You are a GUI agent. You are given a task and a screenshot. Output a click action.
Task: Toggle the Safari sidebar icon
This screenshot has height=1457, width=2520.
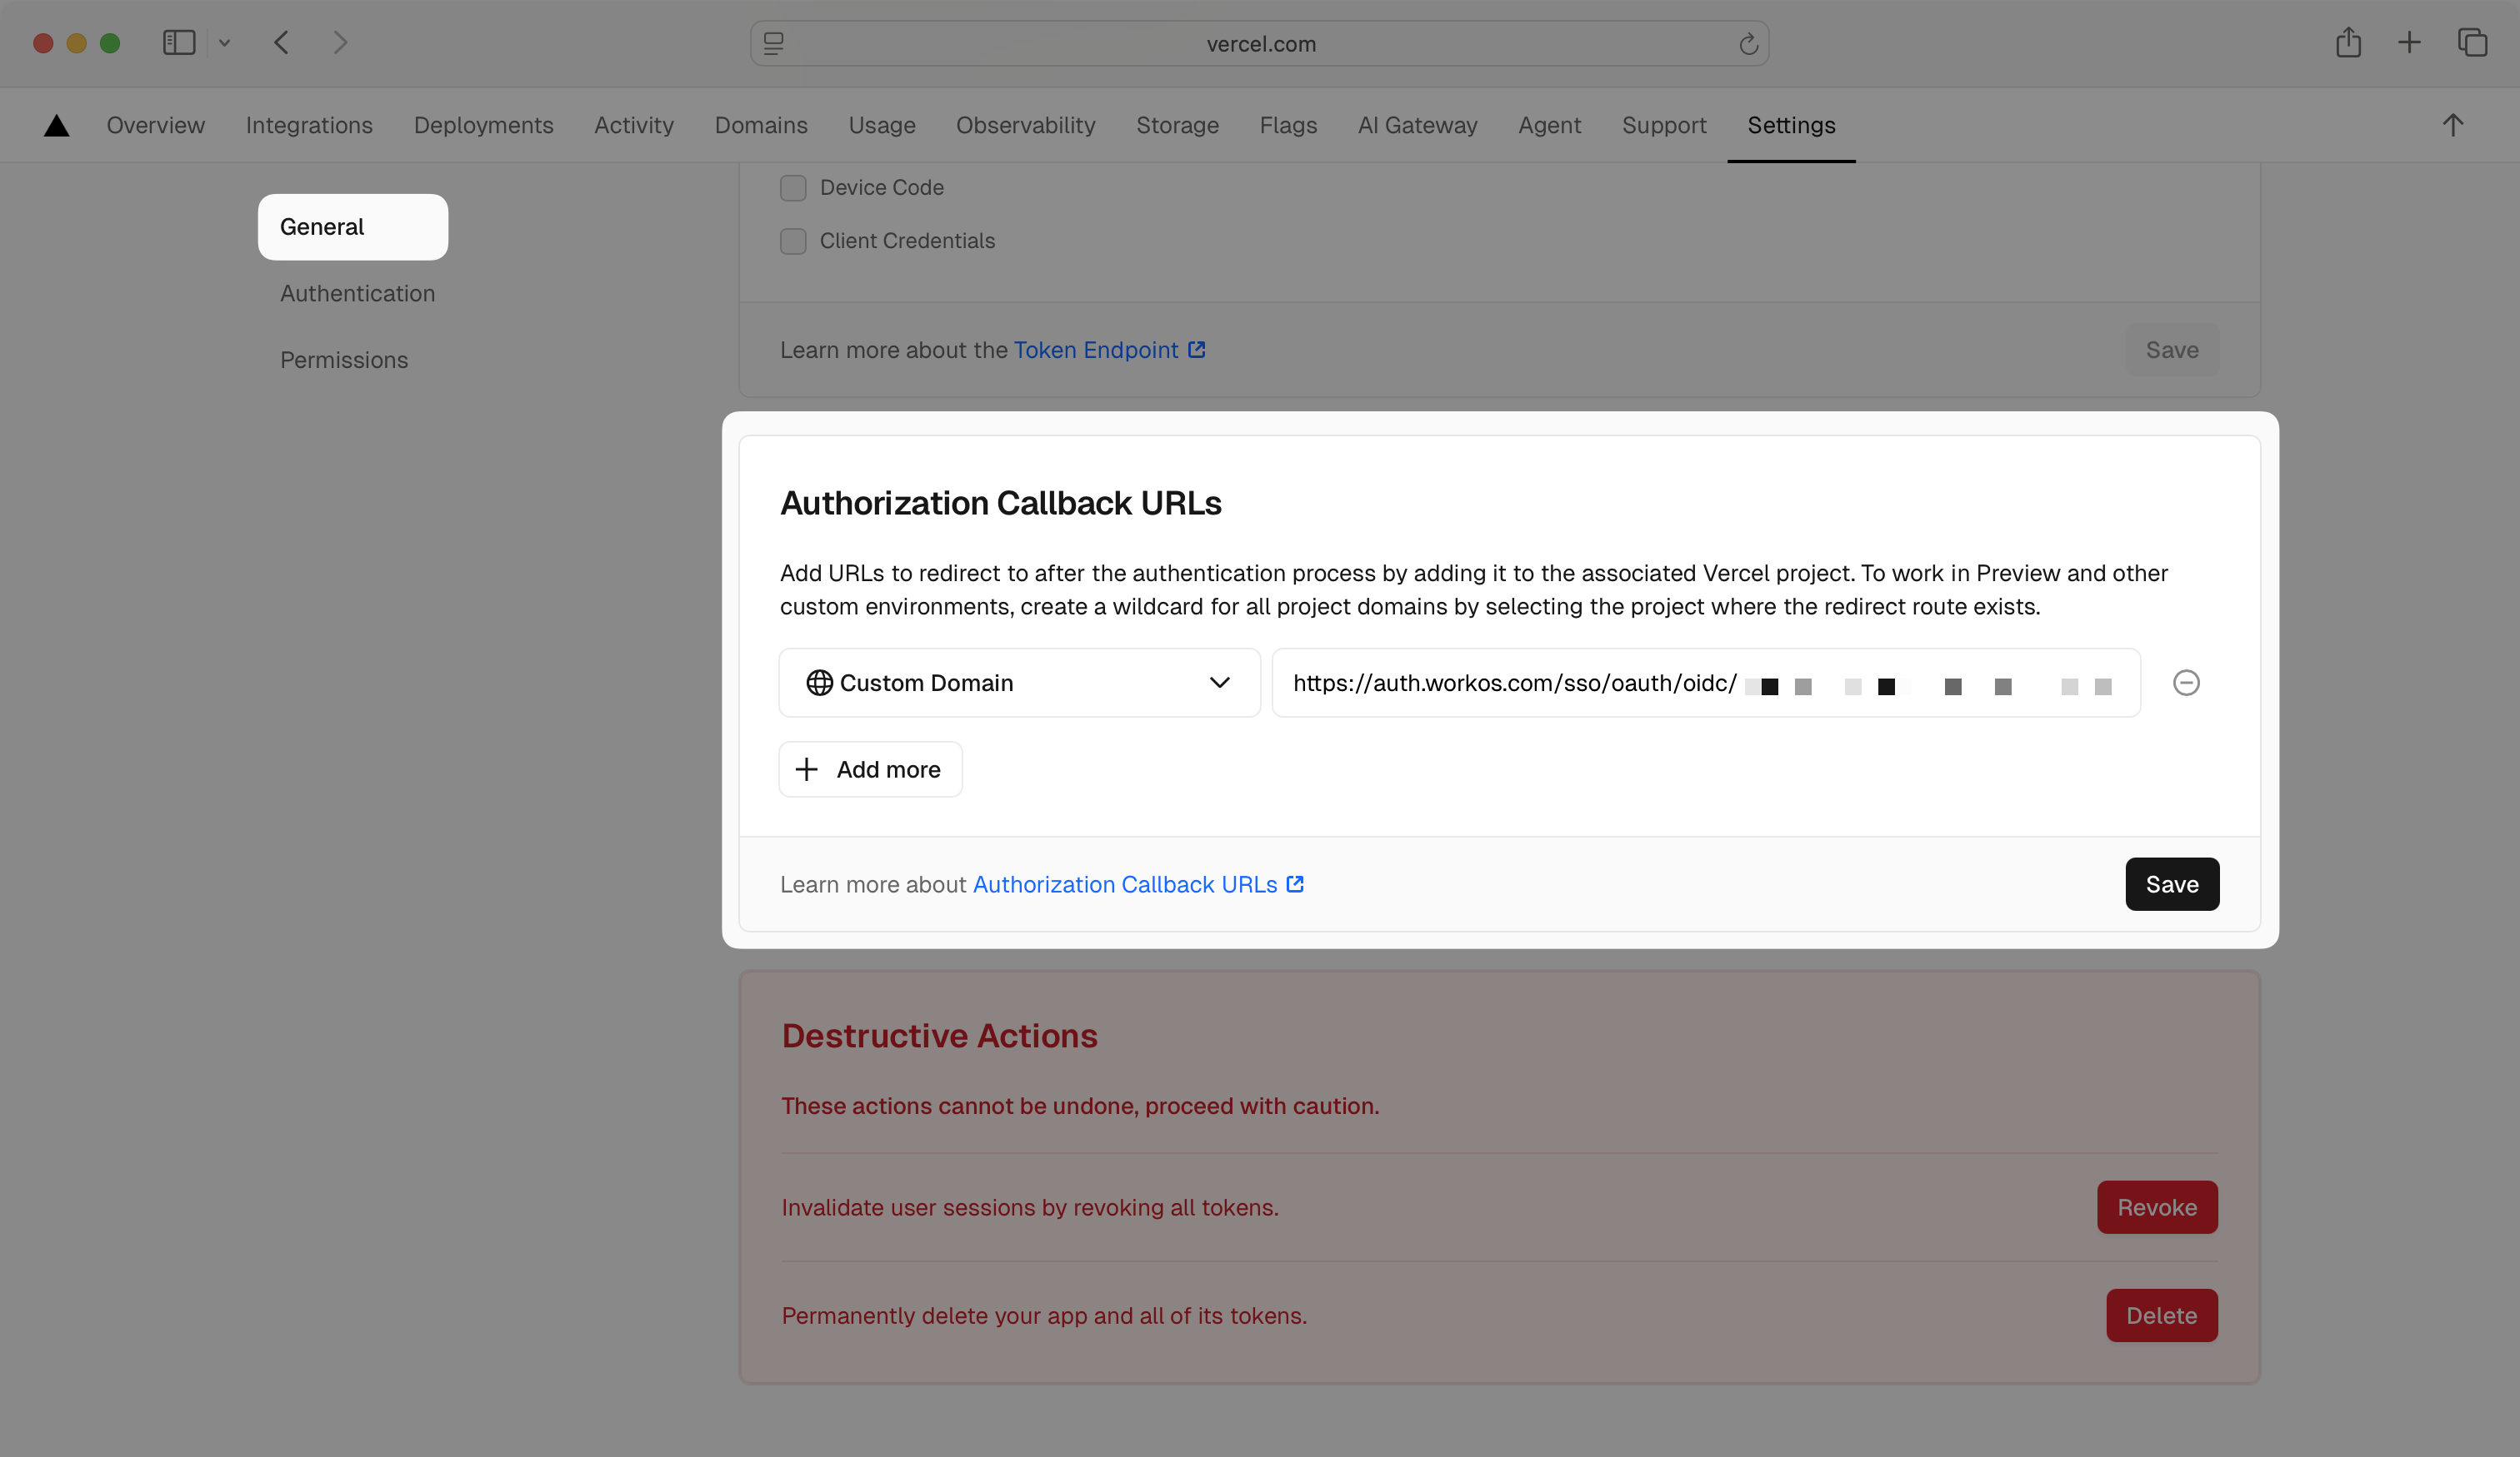pyautogui.click(x=179, y=43)
